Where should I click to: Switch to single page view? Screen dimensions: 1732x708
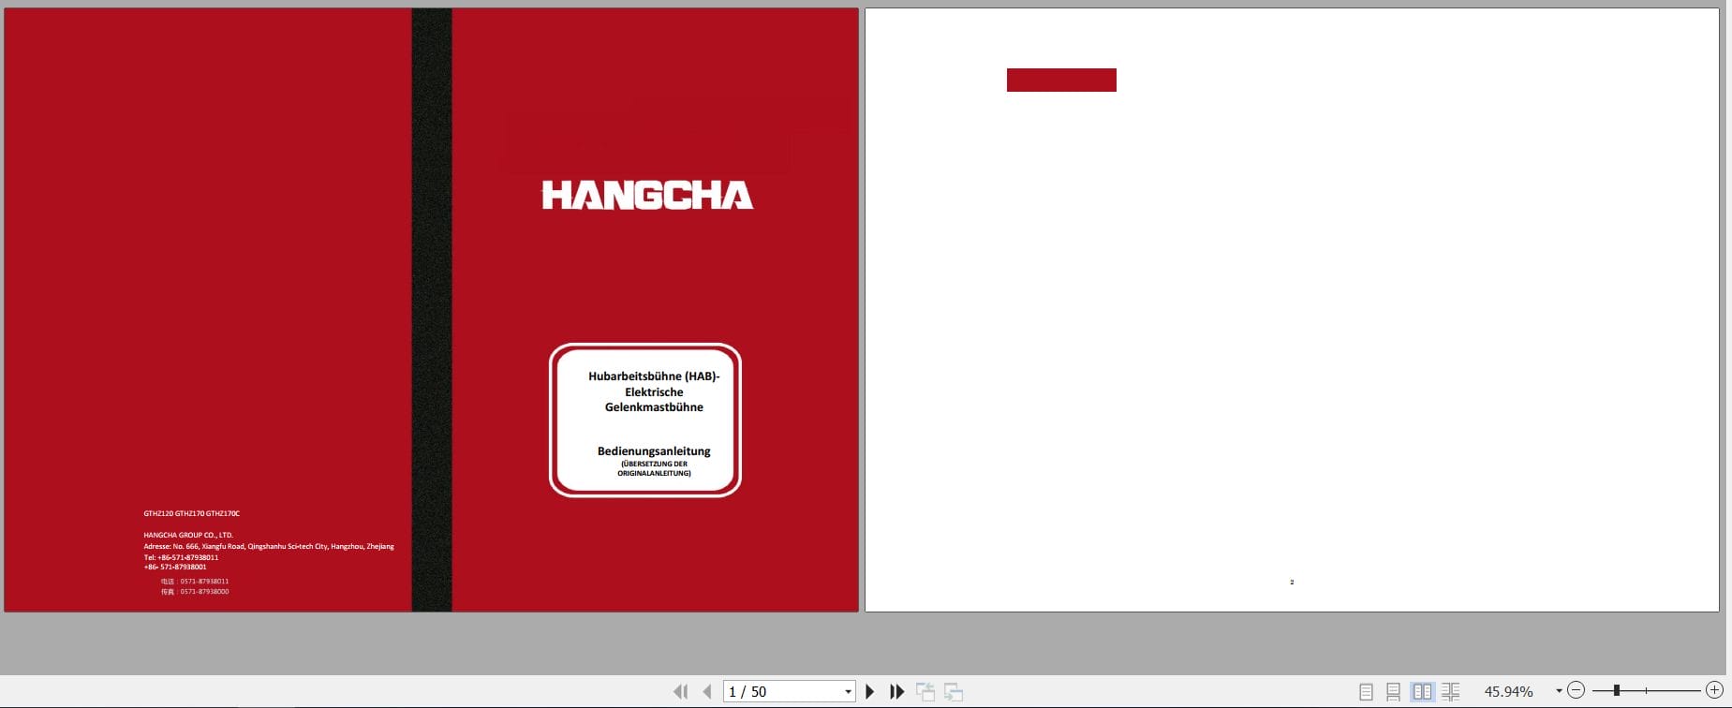tap(1366, 691)
